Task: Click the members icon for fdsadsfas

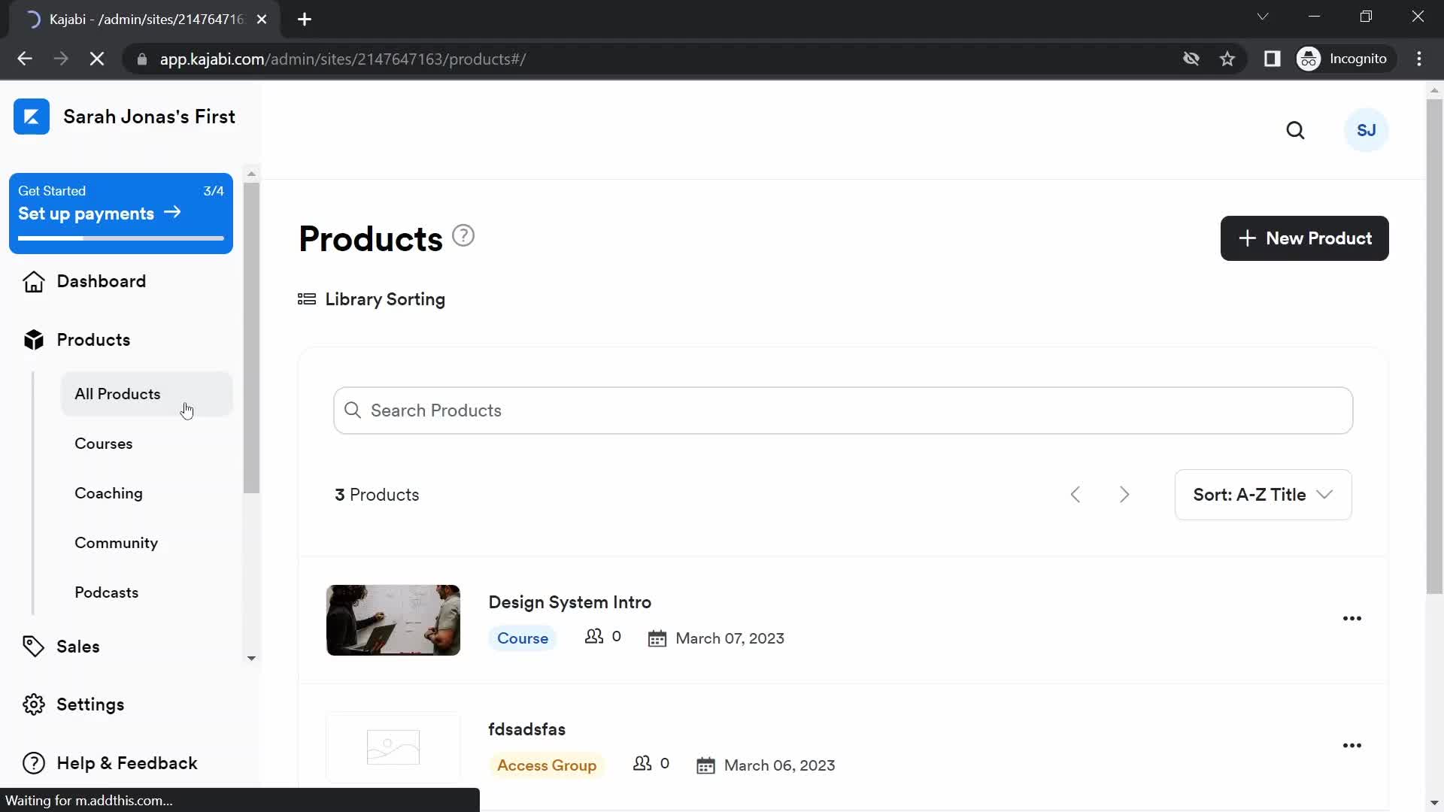Action: click(642, 764)
